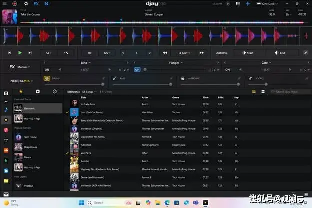Open the Music library note icon
Viewport: 312px width, 208px height.
pyautogui.click(x=6, y=109)
